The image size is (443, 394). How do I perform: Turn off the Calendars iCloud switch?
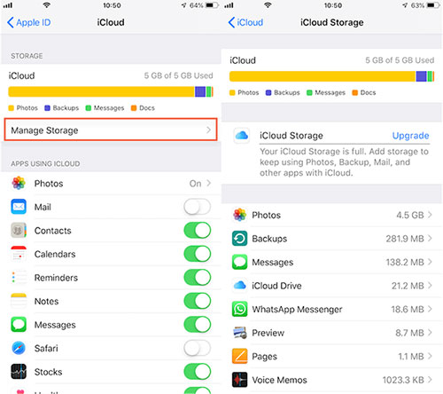pos(197,254)
